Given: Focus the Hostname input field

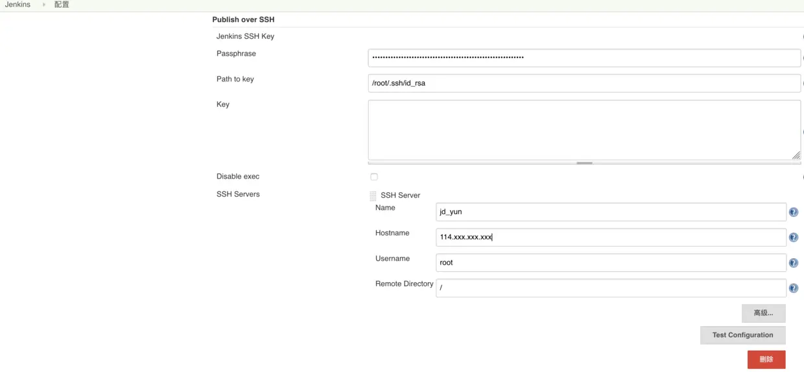Looking at the screenshot, I should pos(611,237).
